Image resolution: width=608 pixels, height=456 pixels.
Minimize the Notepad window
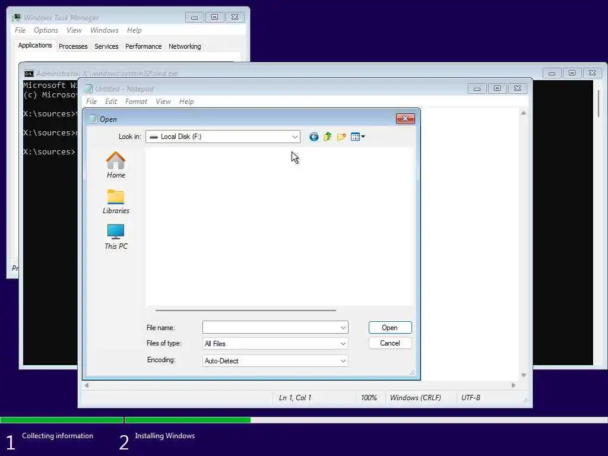pos(477,88)
